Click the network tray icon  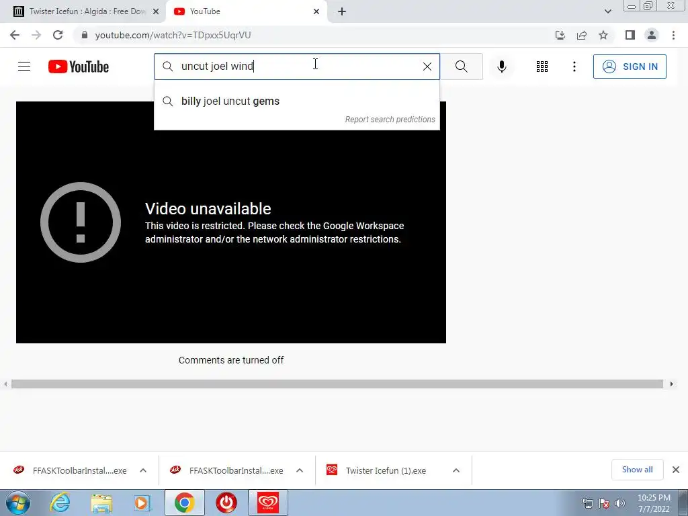click(x=587, y=503)
